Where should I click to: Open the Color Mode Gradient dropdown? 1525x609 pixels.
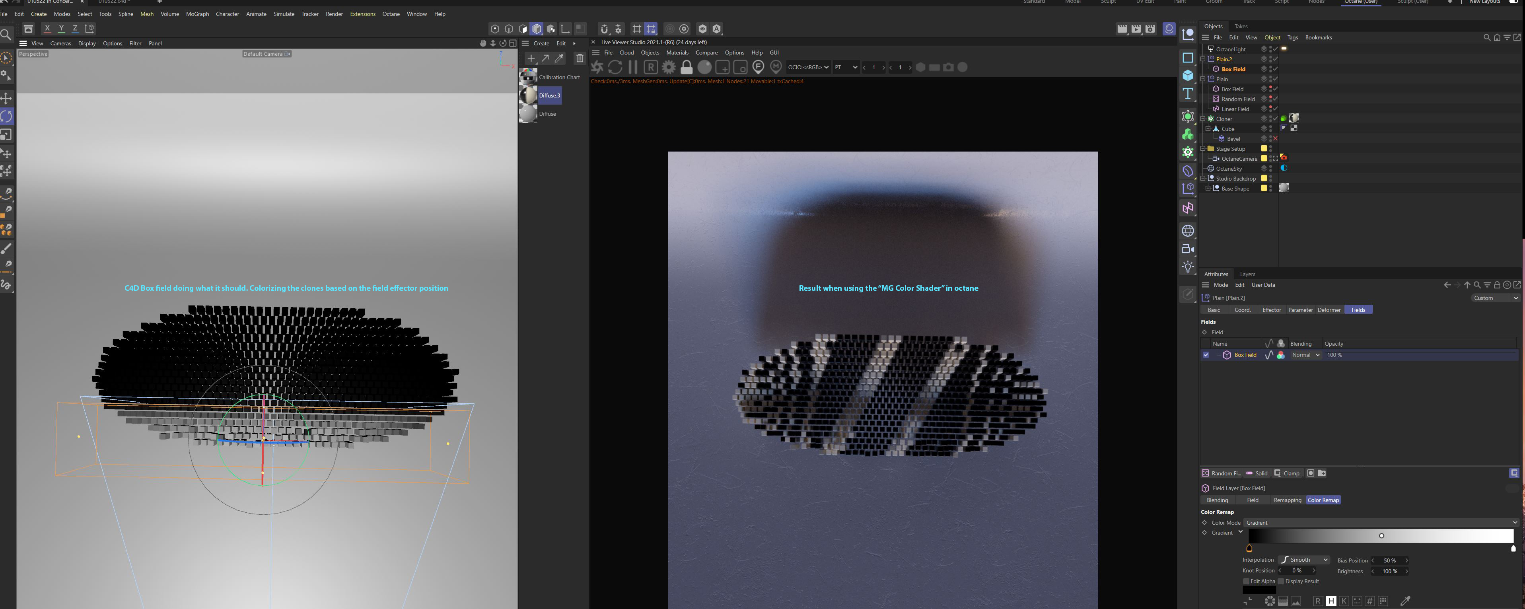coord(1379,523)
